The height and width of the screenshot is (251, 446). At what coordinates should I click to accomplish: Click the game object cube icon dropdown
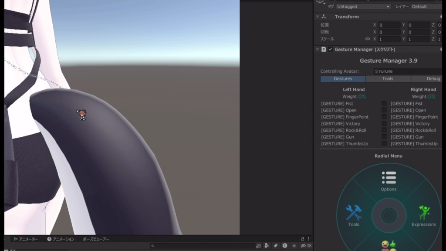321,2
